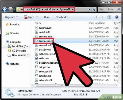Viewport: 123px width, 100px height.
Task: Select the file SessEnv.dll
Action: point(45,50)
